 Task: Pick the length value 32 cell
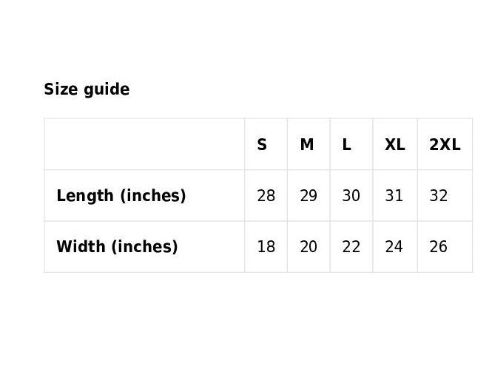click(x=439, y=196)
